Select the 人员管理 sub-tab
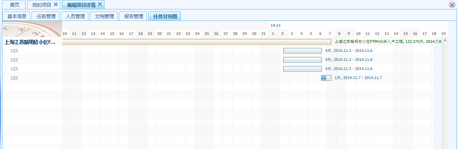The width and height of the screenshot is (458, 149). coord(75,16)
